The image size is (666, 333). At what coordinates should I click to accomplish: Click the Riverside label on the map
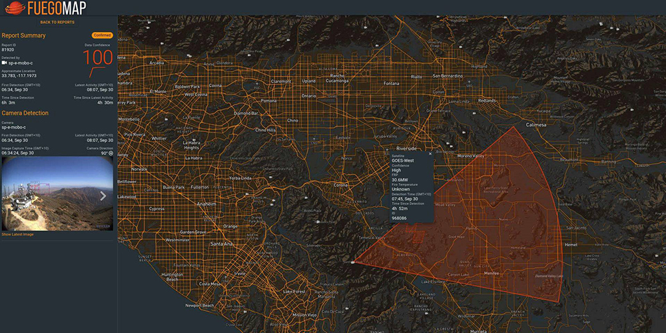click(x=406, y=149)
